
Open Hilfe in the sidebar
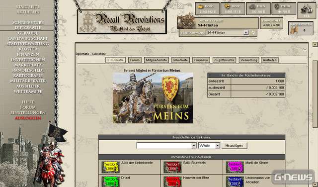pyautogui.click(x=28, y=102)
